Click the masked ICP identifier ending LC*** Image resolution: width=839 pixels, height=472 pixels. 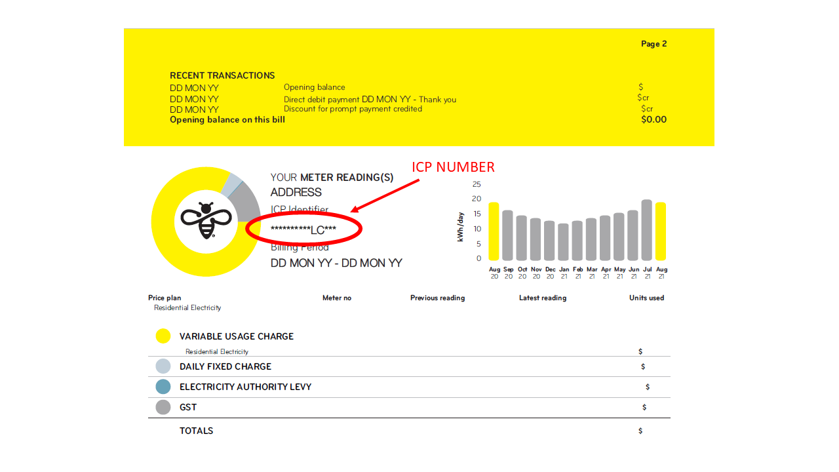pos(303,229)
